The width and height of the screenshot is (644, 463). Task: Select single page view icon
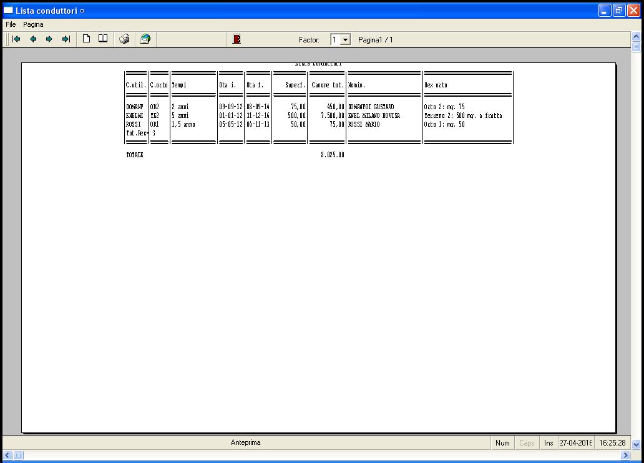(87, 39)
